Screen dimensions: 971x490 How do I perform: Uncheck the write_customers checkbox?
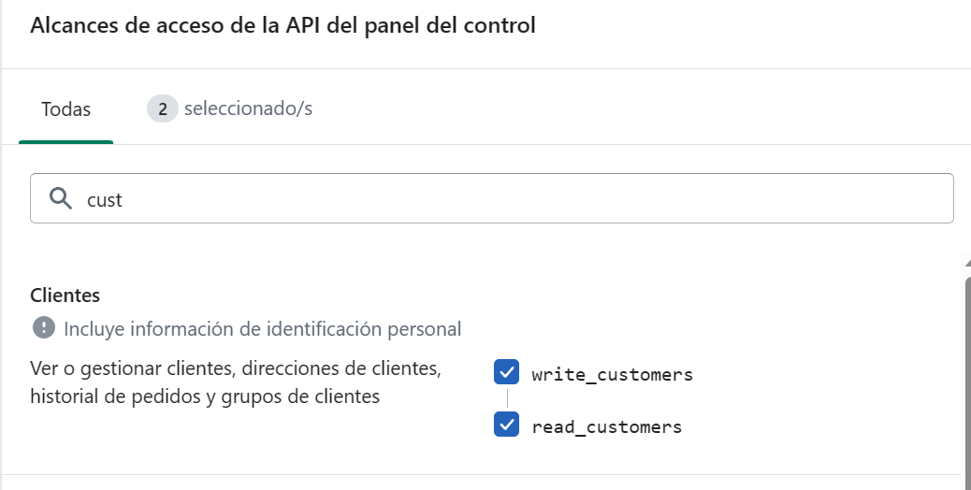(506, 372)
